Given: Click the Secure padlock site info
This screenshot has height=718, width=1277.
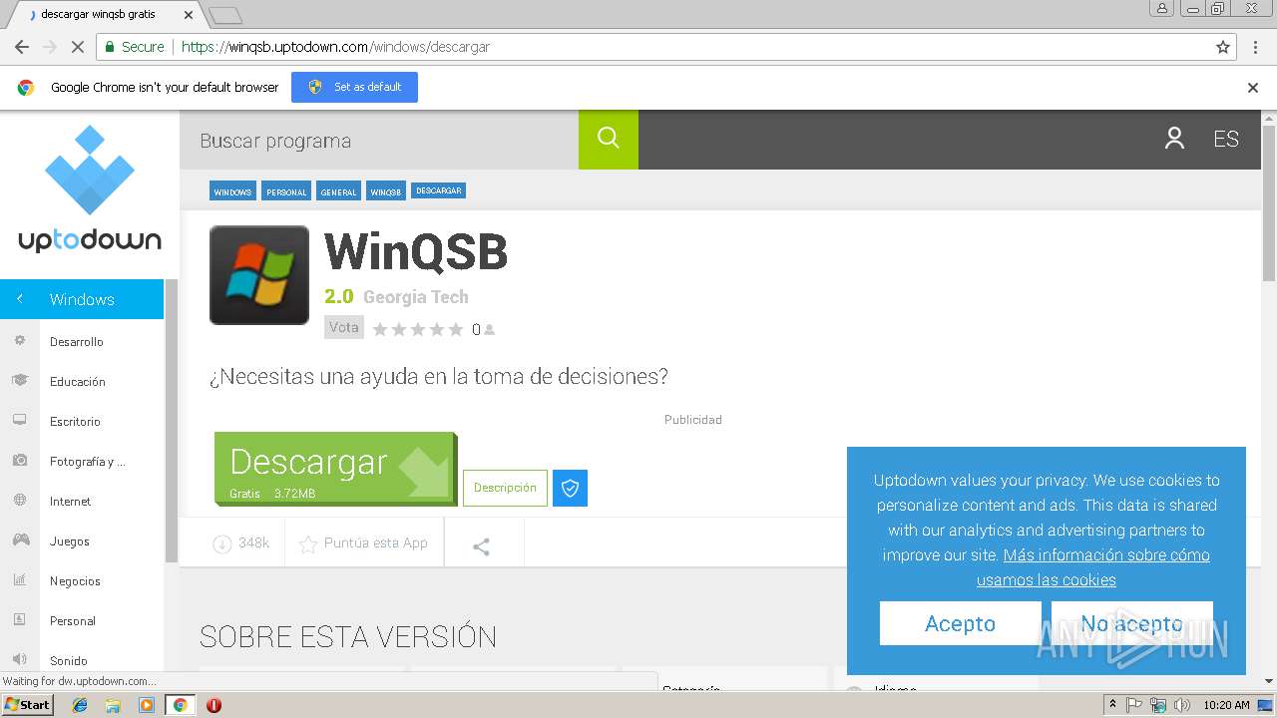Looking at the screenshot, I should (x=133, y=47).
